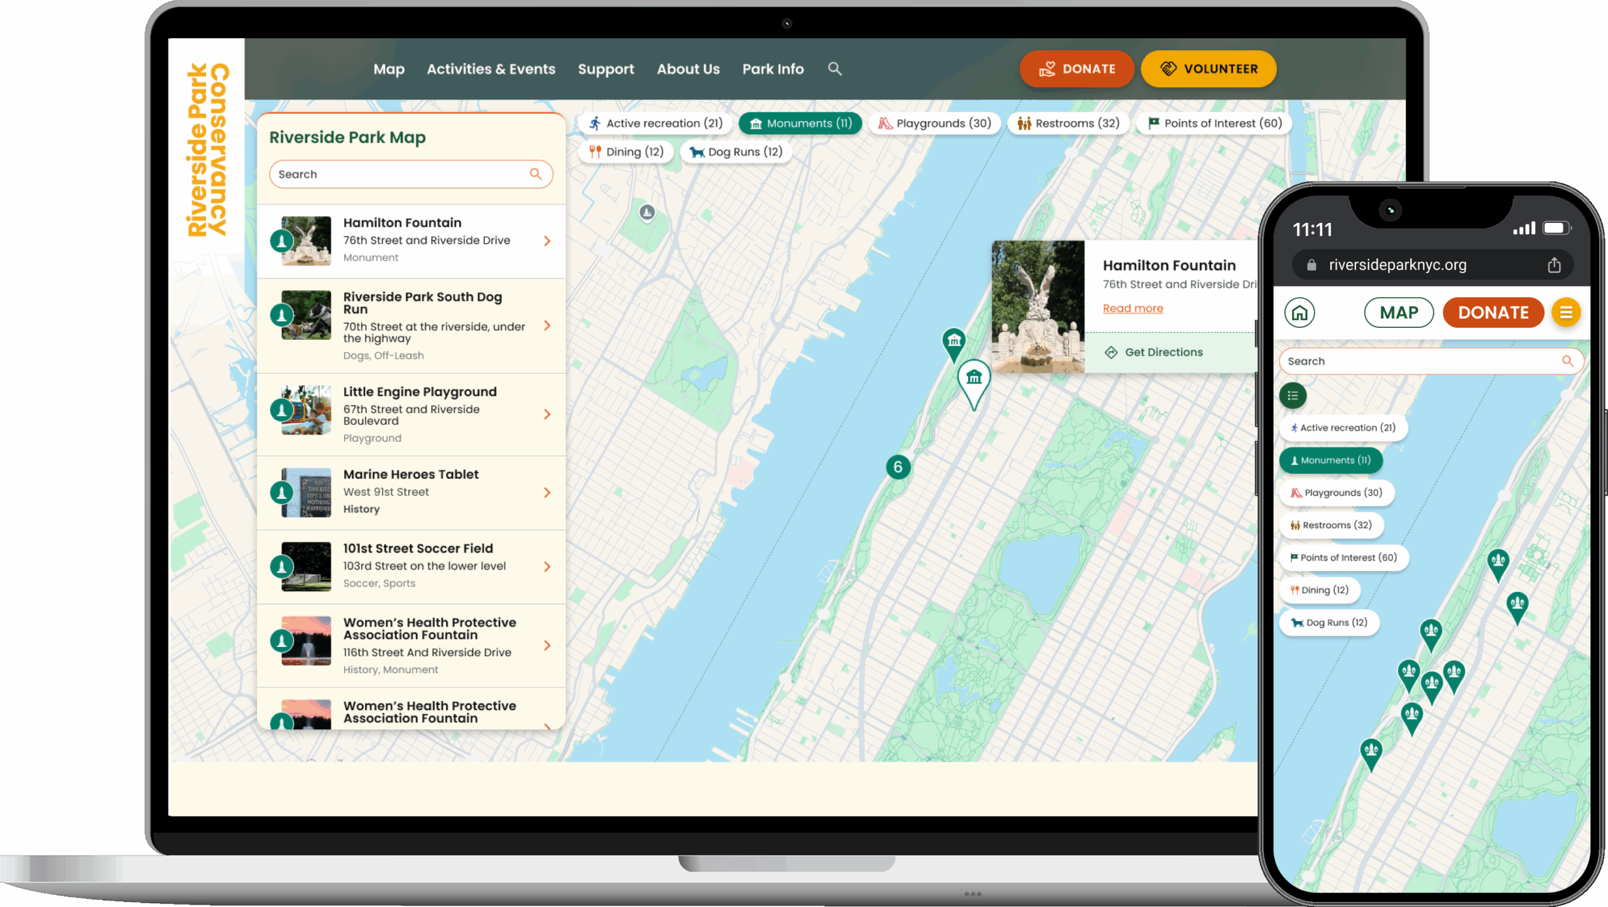
Task: Enable the Playgrounds (30) filter chip on desktop
Action: coord(935,123)
